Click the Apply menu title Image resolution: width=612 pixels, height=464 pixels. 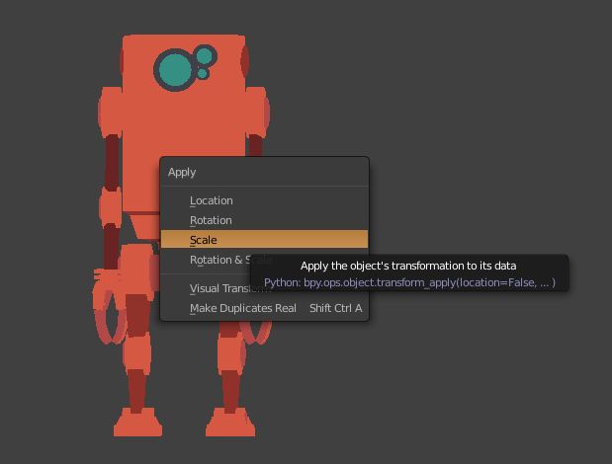(182, 172)
